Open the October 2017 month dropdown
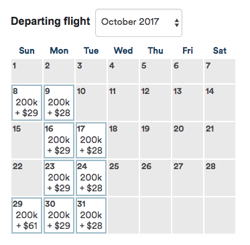The image size is (250, 245). (139, 23)
